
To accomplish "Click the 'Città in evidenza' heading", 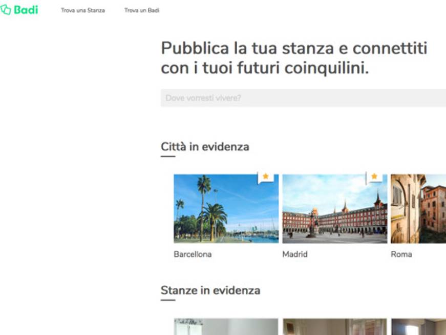I will pos(205,147).
